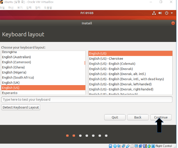This screenshot has width=178, height=148.
Task: Maximize the VirtualBox window
Action: click(x=161, y=2)
